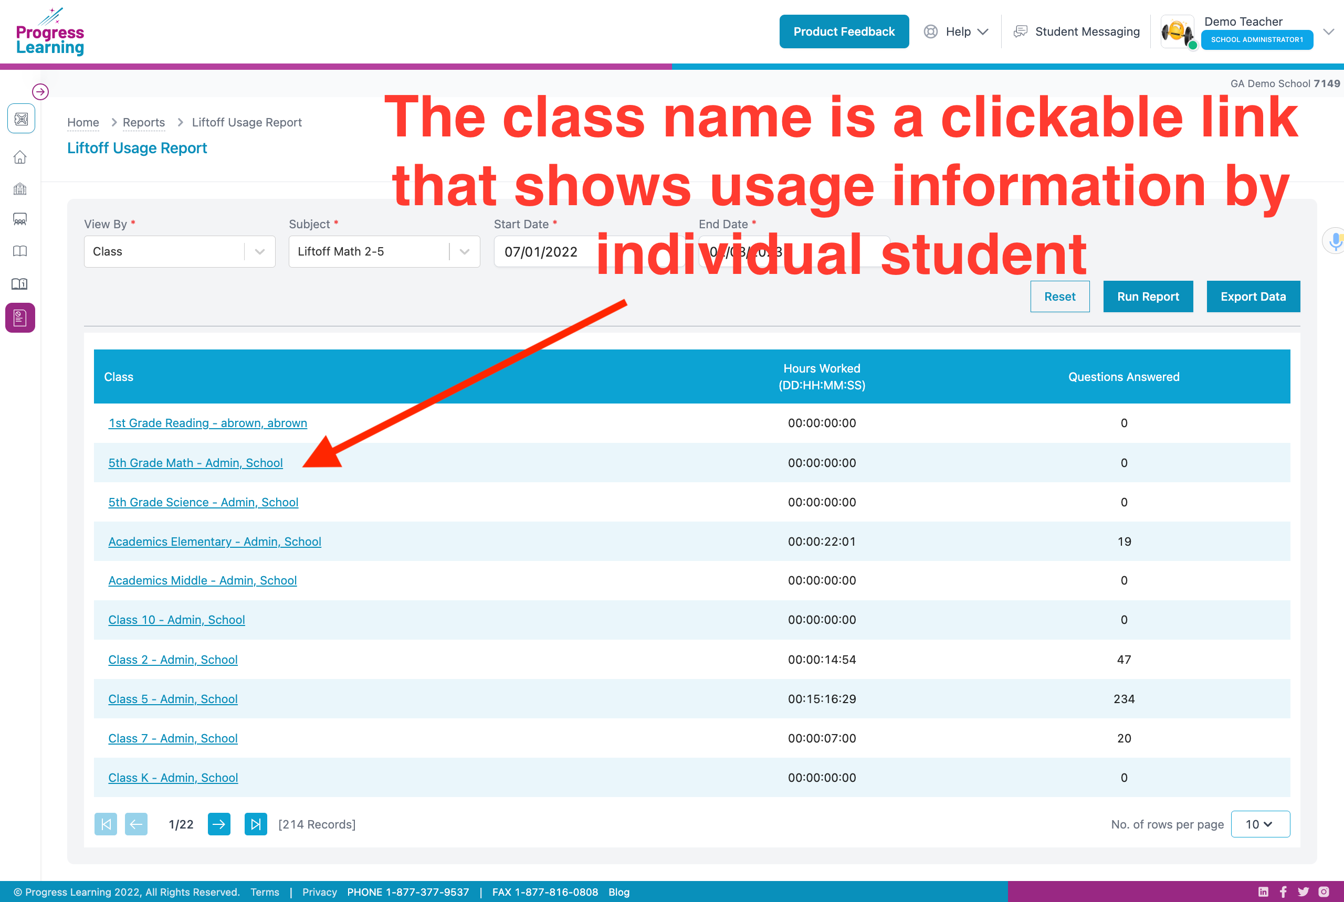Click the Run Report button
Image resolution: width=1344 pixels, height=902 pixels.
click(x=1147, y=297)
